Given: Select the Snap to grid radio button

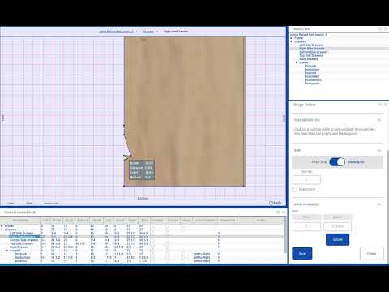Looking at the screenshot, I should [x=295, y=189].
